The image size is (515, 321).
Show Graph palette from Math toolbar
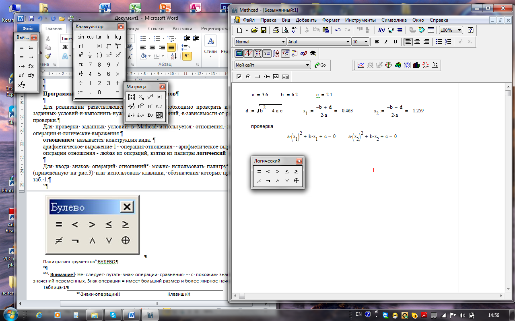pos(249,53)
